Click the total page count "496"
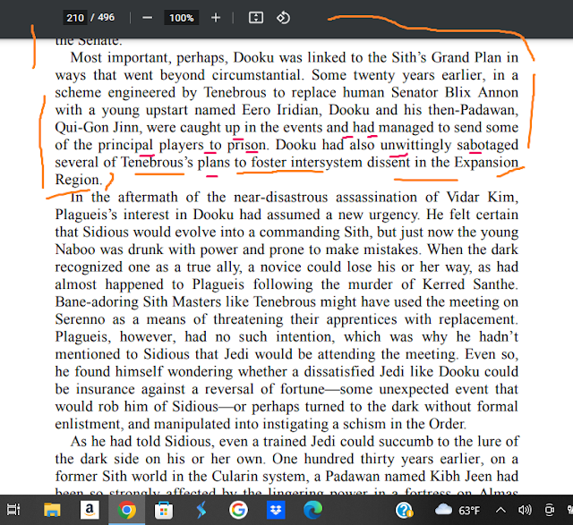 pyautogui.click(x=106, y=18)
